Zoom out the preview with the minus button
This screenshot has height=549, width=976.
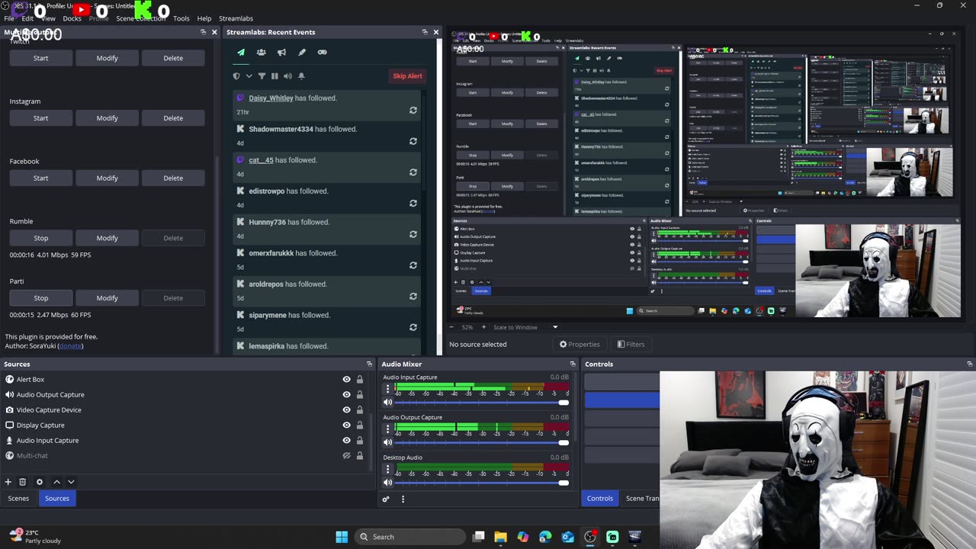coord(451,327)
